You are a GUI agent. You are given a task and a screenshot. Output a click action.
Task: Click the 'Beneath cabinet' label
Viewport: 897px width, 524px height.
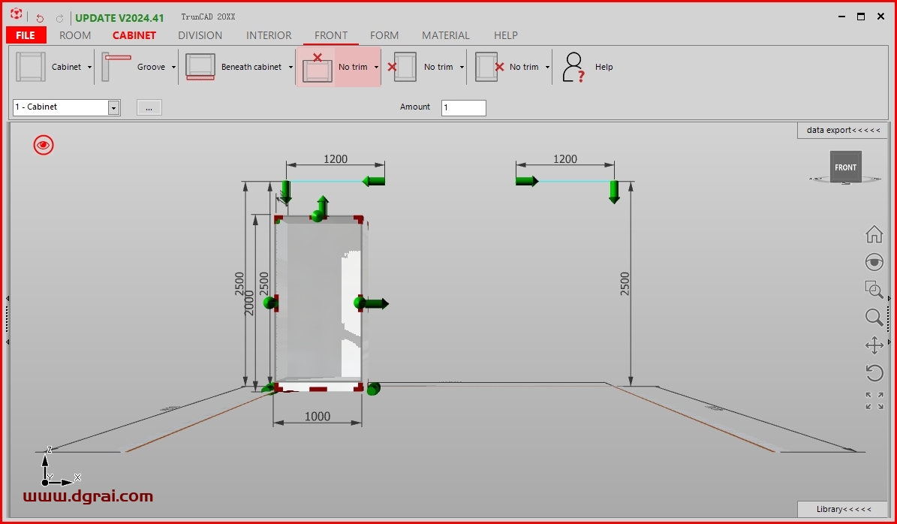tap(251, 67)
